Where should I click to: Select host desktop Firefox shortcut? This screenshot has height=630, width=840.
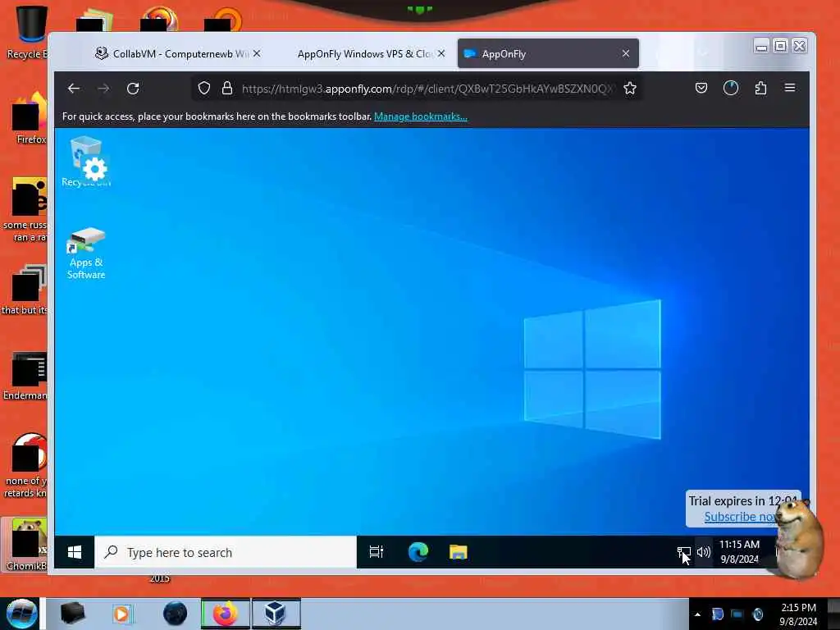[30, 118]
